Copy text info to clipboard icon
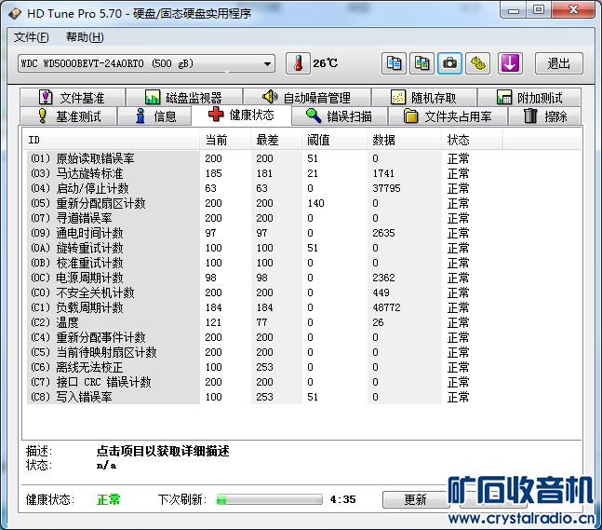Viewport: 602px width, 530px height. 394,63
